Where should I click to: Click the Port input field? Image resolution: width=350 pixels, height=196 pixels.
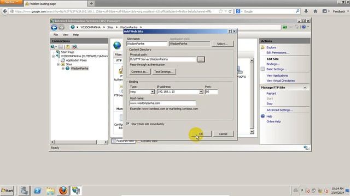[211, 92]
